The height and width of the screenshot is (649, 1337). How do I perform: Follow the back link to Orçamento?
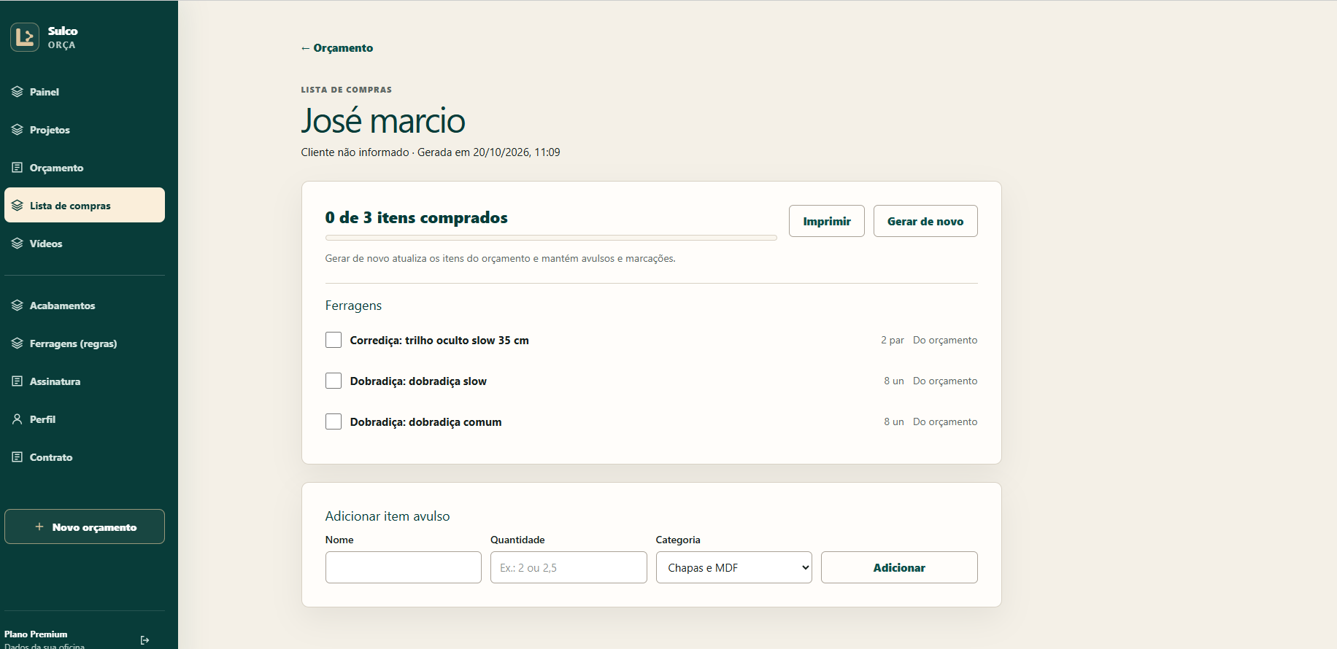(x=337, y=48)
